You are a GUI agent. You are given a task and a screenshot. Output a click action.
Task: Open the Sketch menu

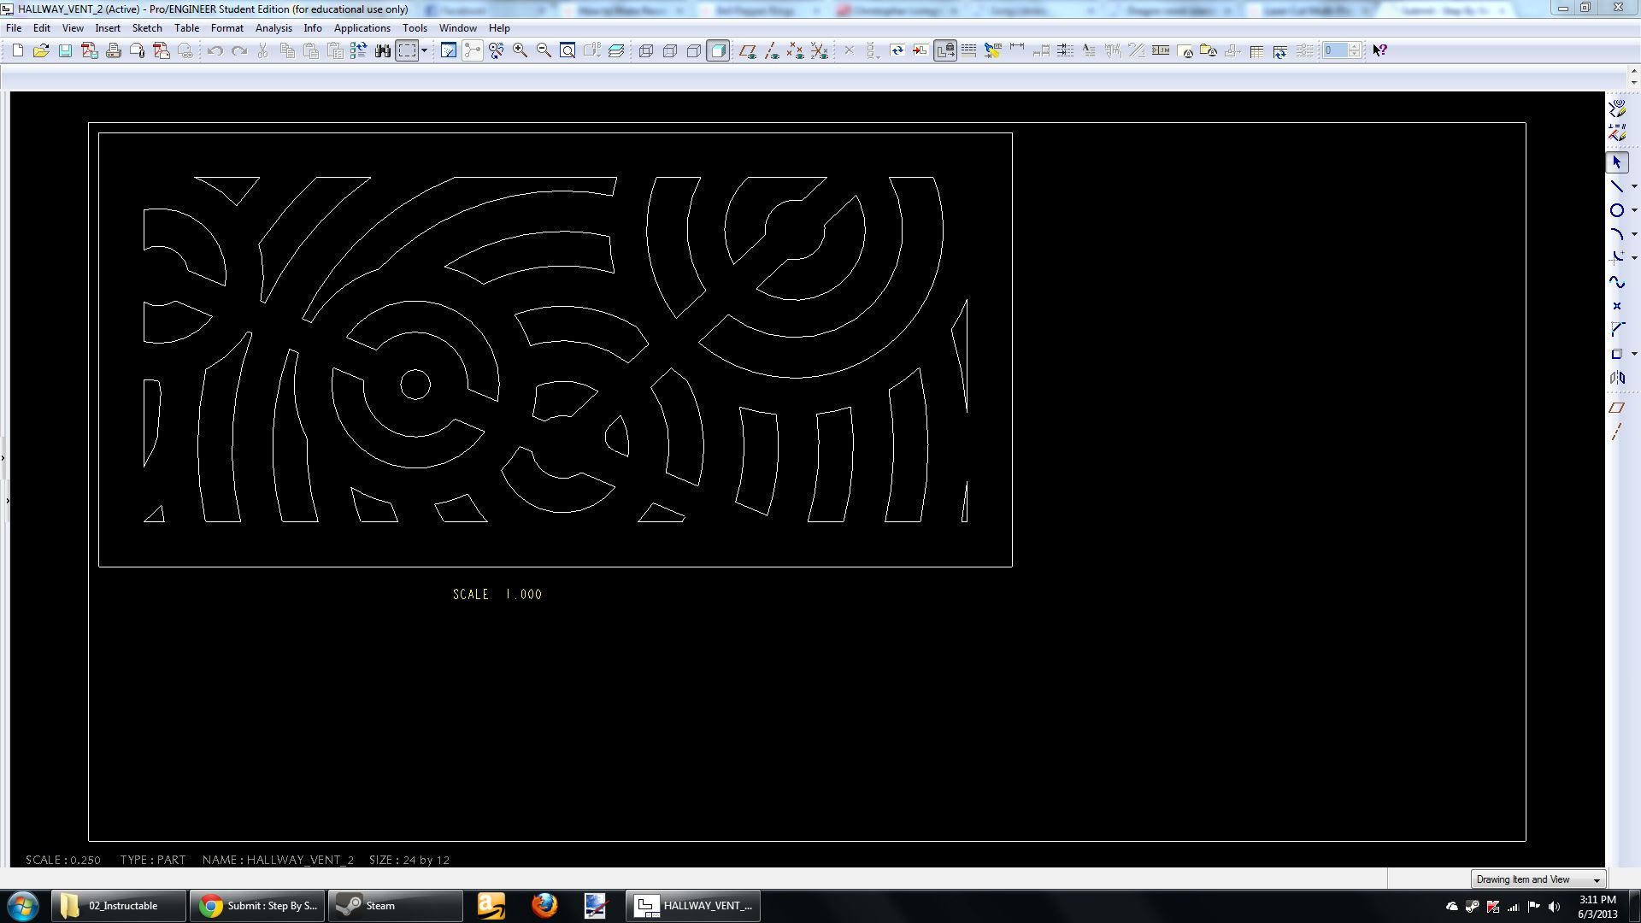[146, 28]
